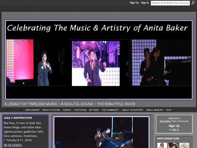Open the SMALL WORLDS menu item
197x148 pixels.
[x=154, y=110]
